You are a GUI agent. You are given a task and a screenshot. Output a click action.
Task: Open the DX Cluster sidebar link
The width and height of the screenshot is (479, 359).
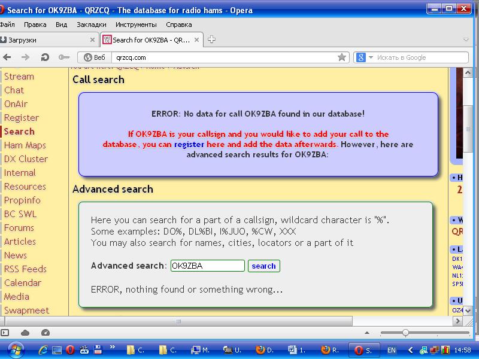26,159
